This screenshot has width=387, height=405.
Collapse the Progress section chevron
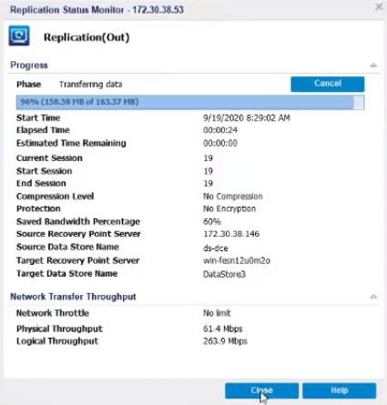coord(373,65)
